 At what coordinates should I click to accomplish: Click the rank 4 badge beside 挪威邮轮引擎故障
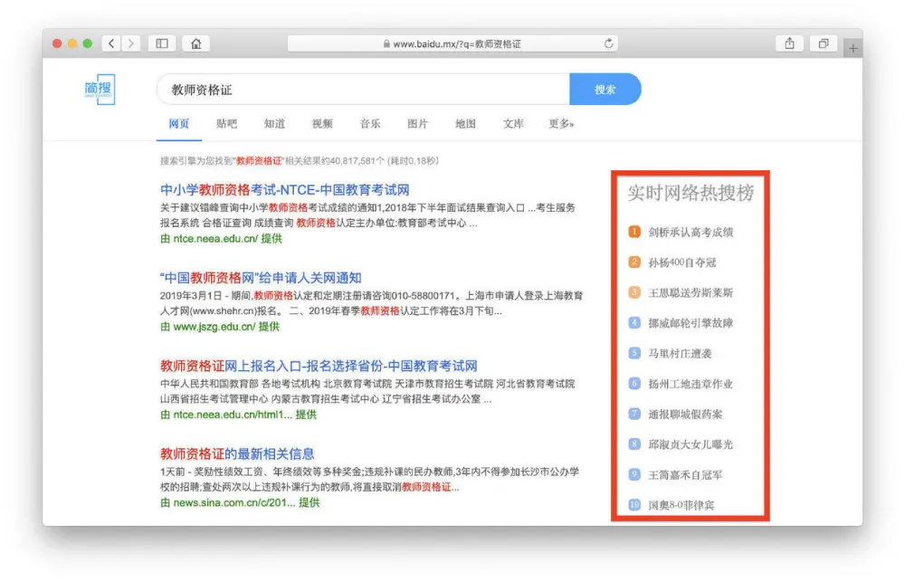tap(634, 323)
